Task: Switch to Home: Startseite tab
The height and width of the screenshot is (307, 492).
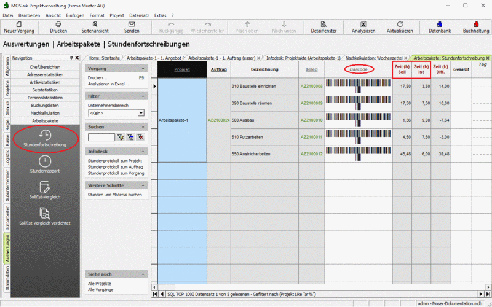Action: [x=104, y=58]
